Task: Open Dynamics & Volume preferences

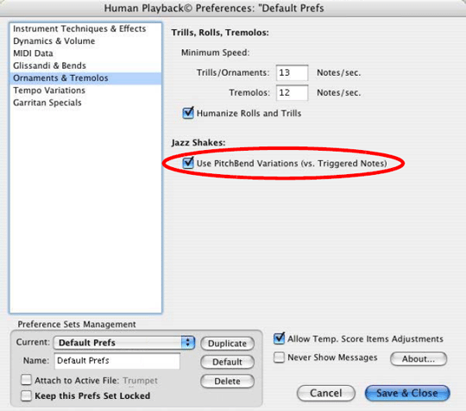Action: click(85, 41)
